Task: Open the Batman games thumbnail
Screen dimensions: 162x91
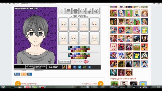Action: 129,64
